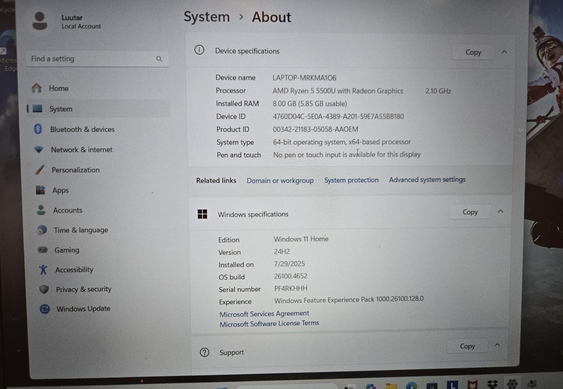
Task: Open Accessibility settings
Action: click(74, 270)
